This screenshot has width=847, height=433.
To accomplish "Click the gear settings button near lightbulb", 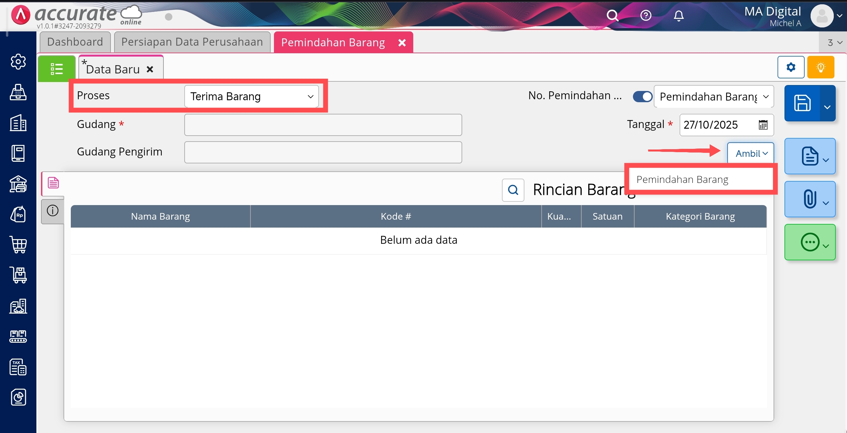I will click(791, 67).
